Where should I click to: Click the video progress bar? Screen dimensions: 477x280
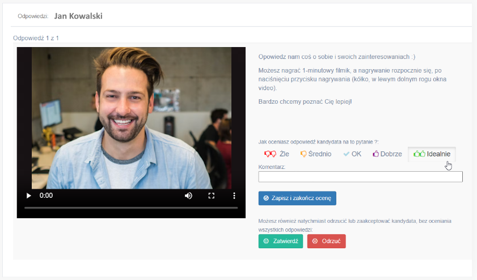130,208
